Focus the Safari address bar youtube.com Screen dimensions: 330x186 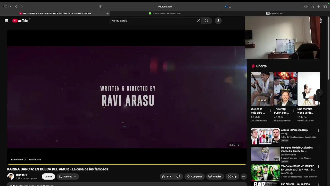coord(165,7)
